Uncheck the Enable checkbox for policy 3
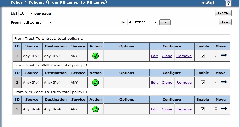 (203, 109)
